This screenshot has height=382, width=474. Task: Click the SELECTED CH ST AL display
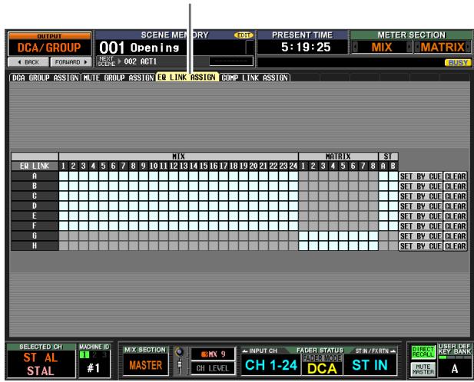click(x=41, y=364)
